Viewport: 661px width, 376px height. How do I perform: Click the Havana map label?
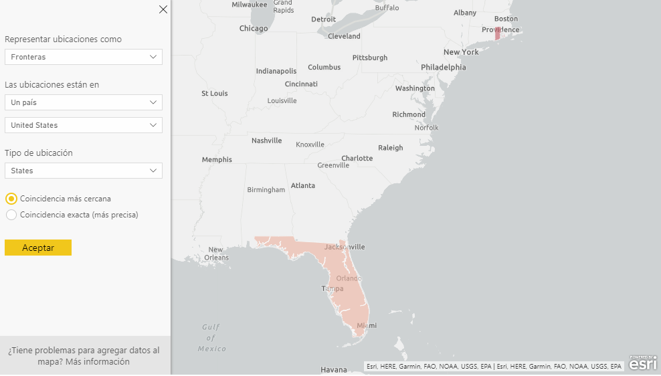333,370
